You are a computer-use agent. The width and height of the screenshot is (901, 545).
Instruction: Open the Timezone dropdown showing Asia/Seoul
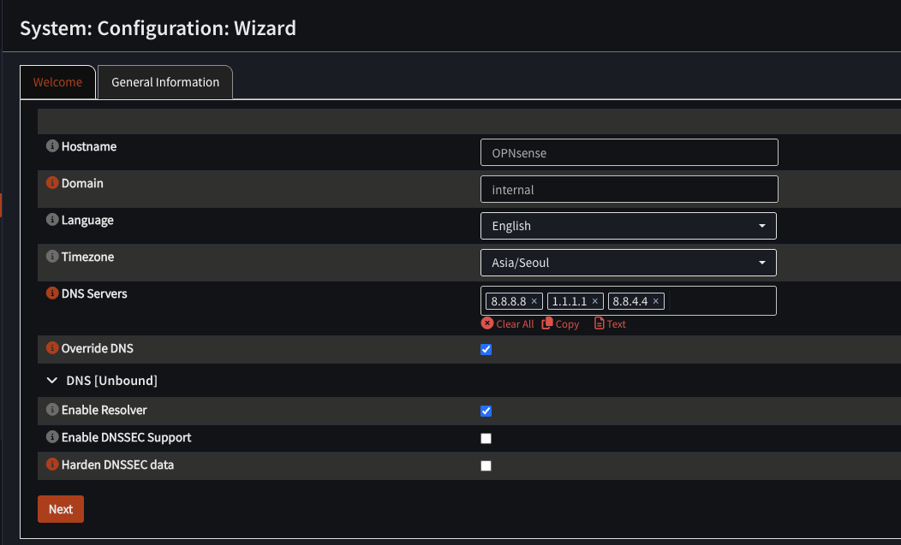tap(629, 263)
